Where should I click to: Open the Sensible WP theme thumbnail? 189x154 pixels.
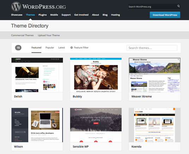tap(96, 125)
